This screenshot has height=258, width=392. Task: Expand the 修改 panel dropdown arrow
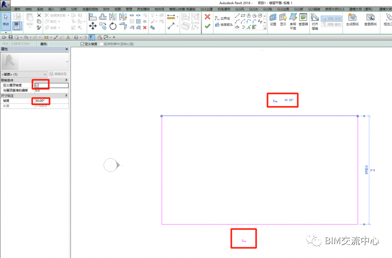tap(6, 33)
